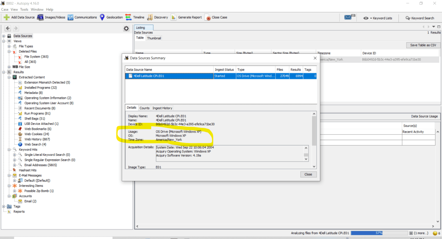Click the Add Data Source toolbar icon

click(6, 18)
